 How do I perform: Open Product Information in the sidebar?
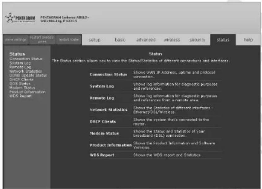click(27, 92)
